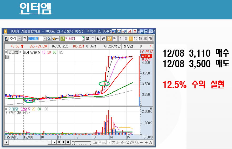Image resolution: width=232 pixels, height=149 pixels.
Task: Click the red 4,150 price tag on axis
Action: (146, 56)
